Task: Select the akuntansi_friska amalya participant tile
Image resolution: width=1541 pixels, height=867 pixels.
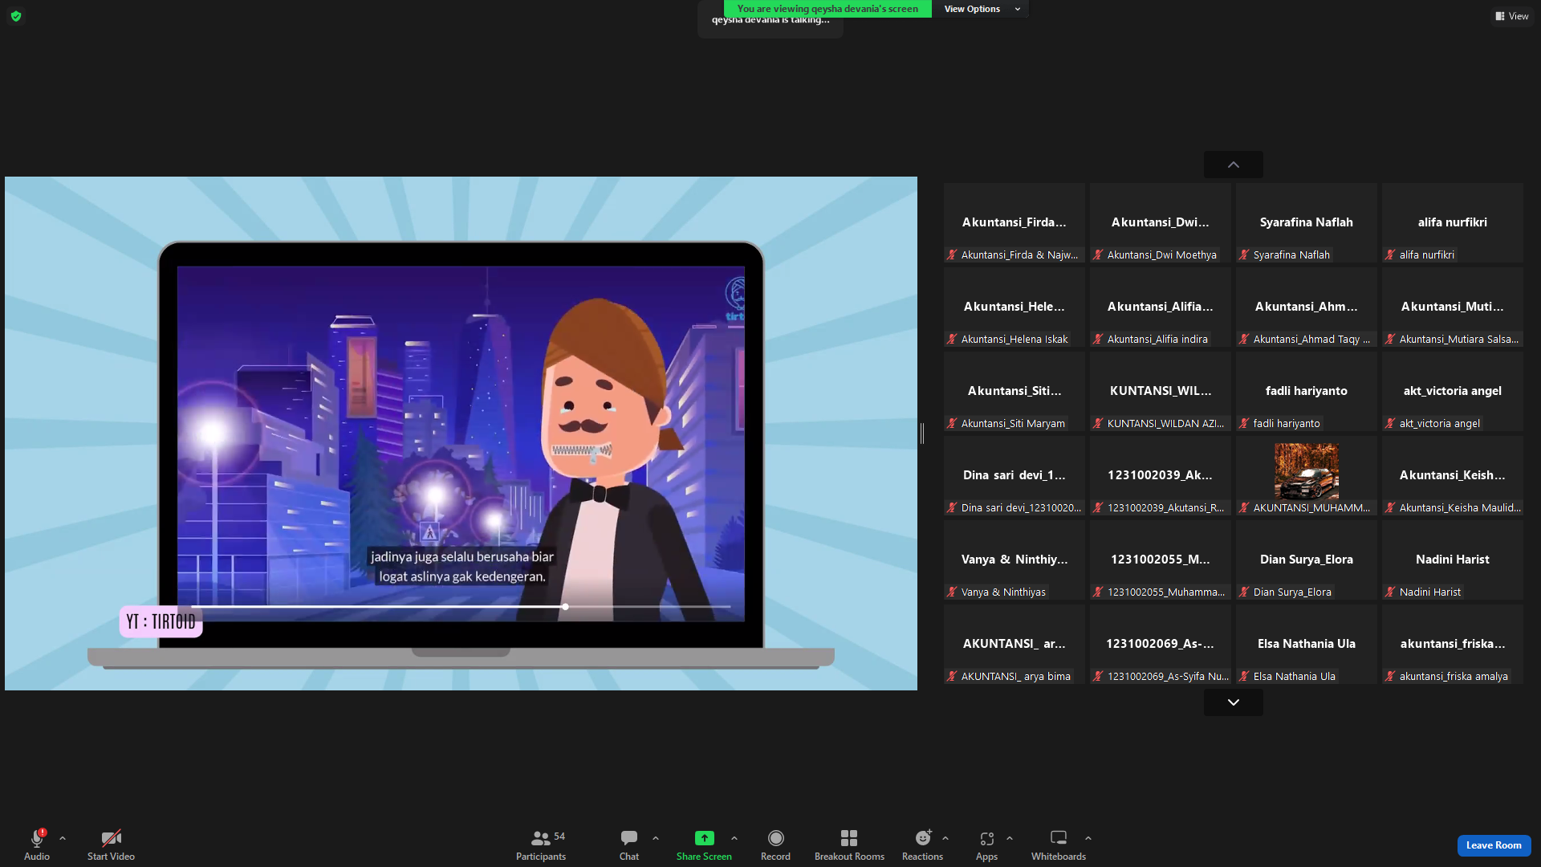Action: point(1453,644)
